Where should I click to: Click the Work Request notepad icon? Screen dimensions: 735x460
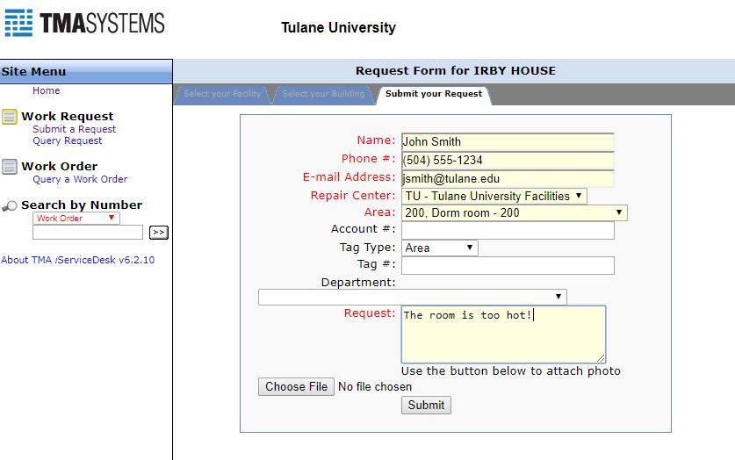point(10,117)
